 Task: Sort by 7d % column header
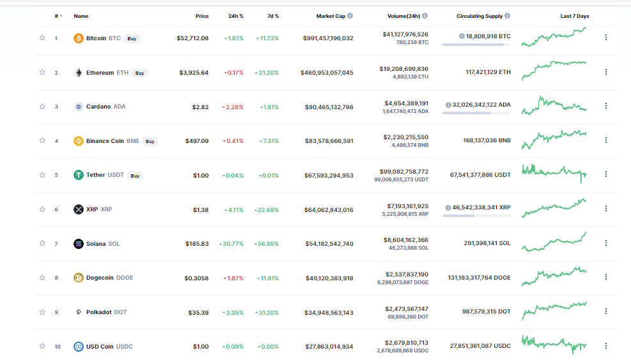[x=273, y=16]
